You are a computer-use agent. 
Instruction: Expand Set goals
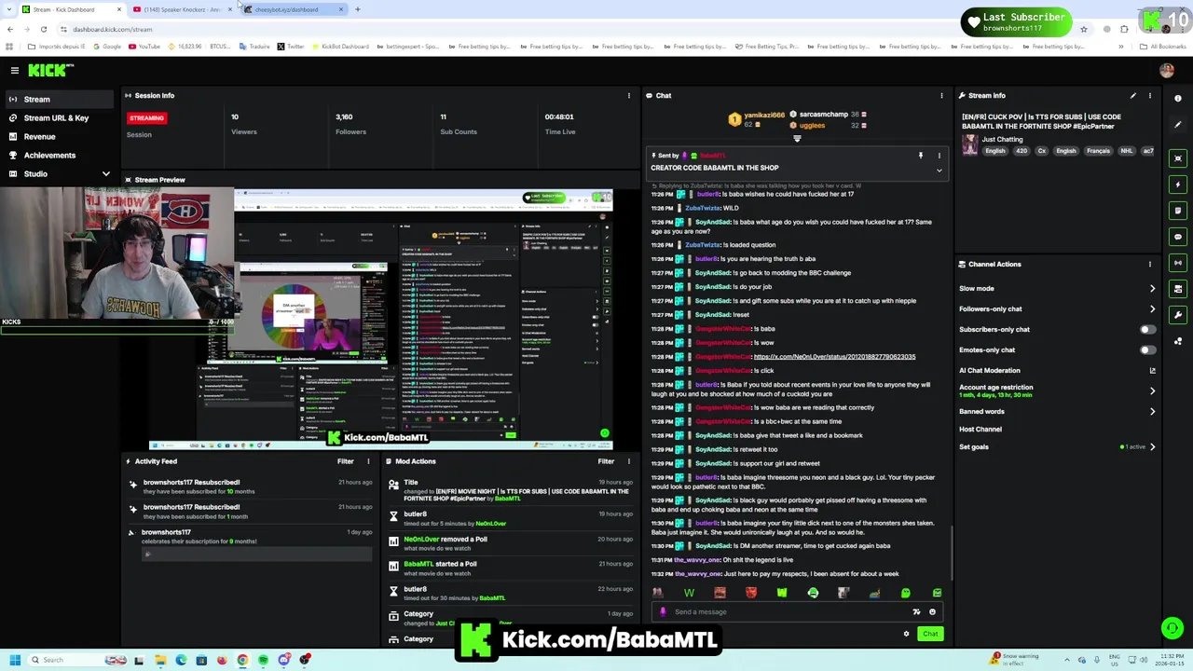(x=1152, y=446)
